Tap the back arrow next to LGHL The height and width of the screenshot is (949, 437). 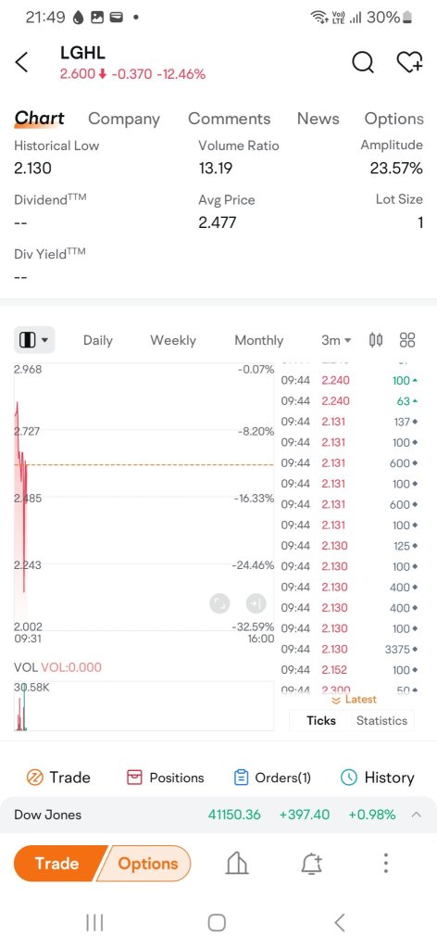pos(22,62)
